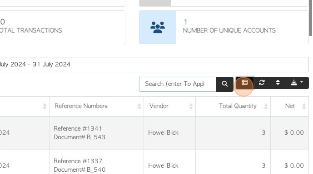Viewport: 313px width, 174px height.
Task: Sort by Vendor column arrows
Action: point(191,107)
